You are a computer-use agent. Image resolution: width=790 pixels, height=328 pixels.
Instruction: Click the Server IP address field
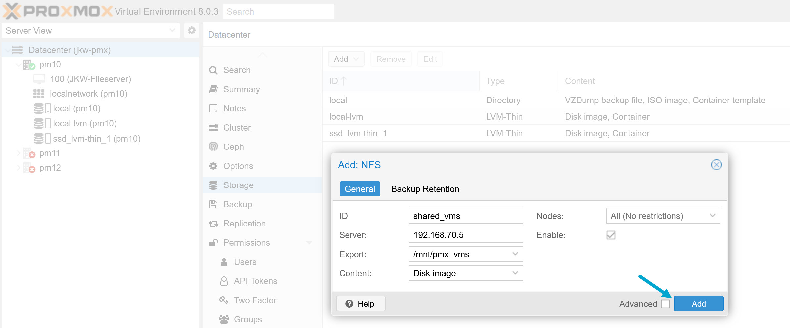465,235
